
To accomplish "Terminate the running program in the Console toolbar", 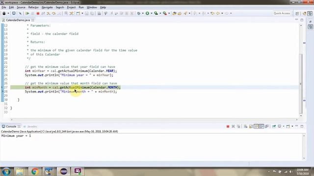I will 228,126.
